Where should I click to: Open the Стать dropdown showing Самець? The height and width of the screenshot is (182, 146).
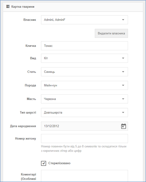(84, 72)
